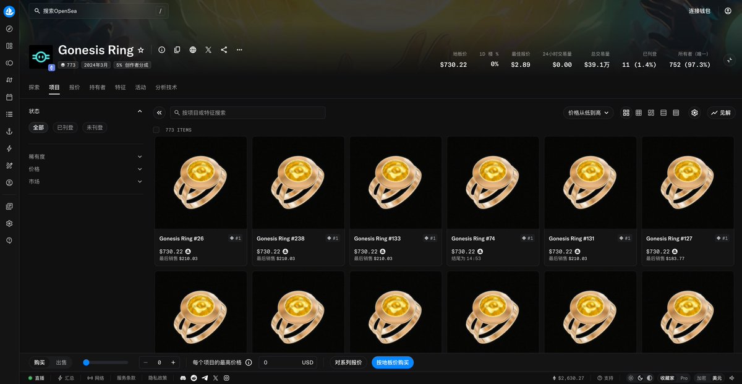This screenshot has height=384, width=742.
Task: Click the OpenSea logo in the sidebar
Action: tap(9, 11)
